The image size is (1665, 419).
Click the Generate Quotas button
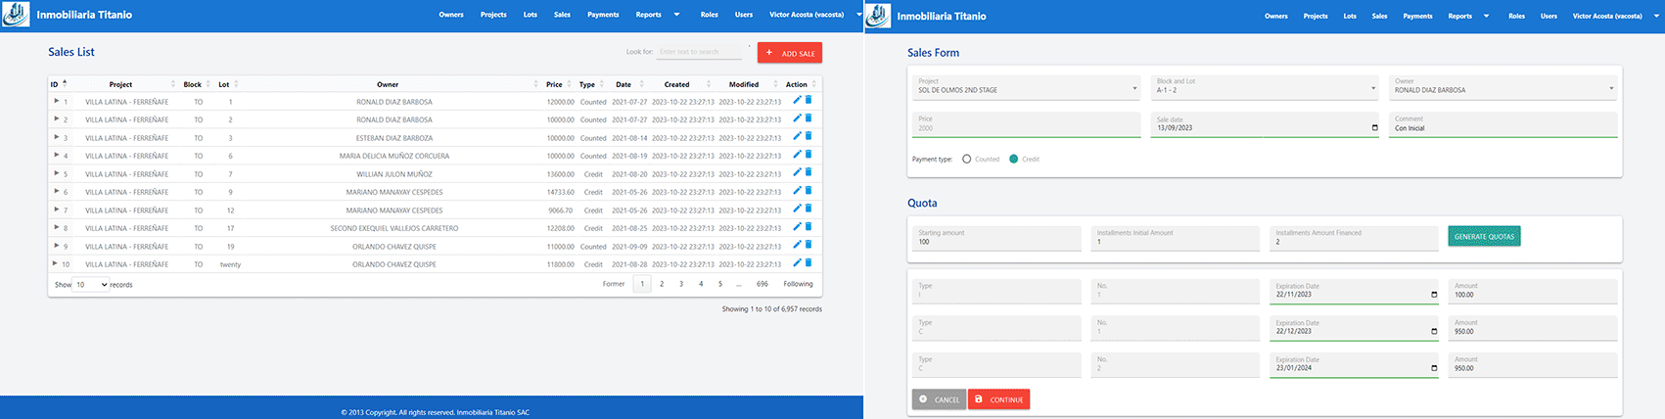pos(1484,236)
